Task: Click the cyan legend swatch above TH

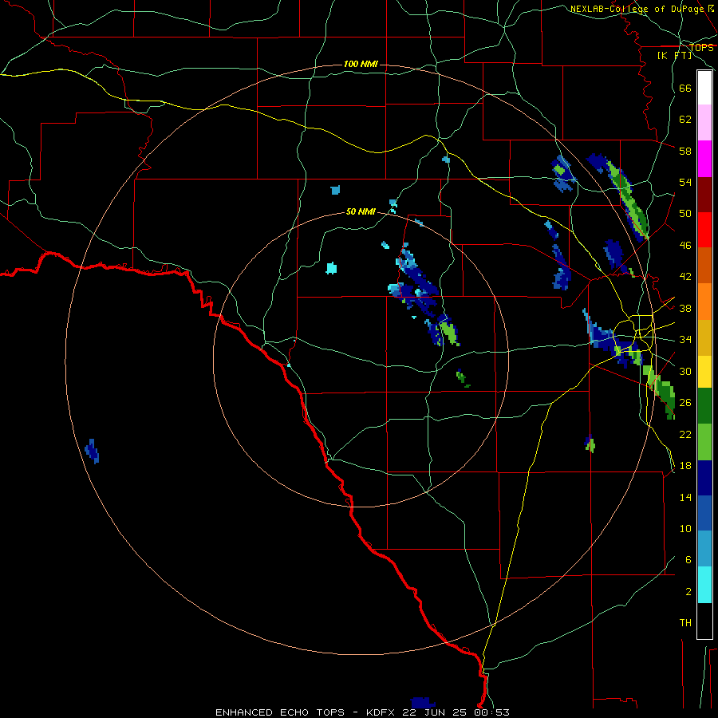Action: click(704, 585)
